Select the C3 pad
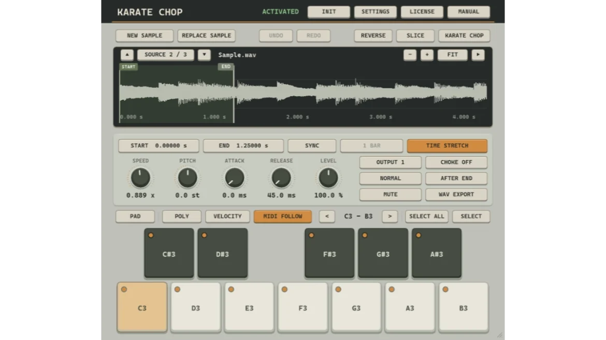Screen dimensions: 606x340 tap(142, 307)
